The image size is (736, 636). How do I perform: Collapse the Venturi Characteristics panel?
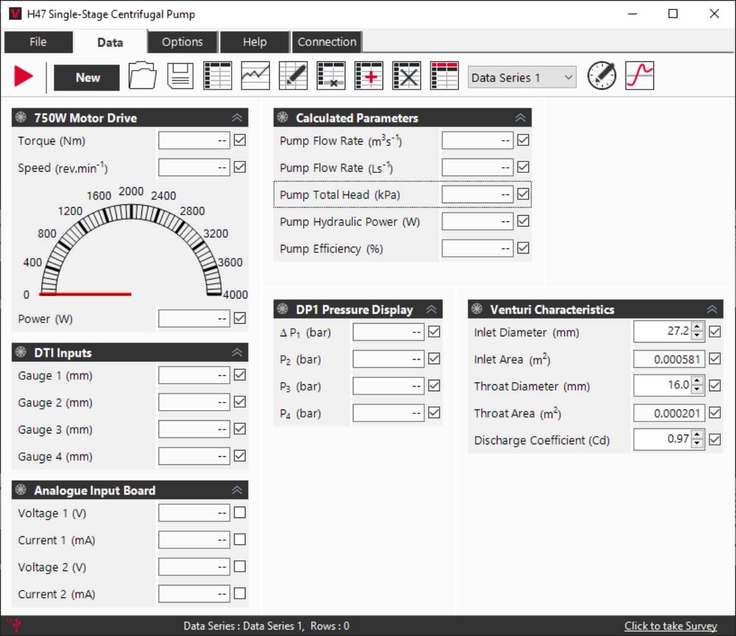[712, 309]
